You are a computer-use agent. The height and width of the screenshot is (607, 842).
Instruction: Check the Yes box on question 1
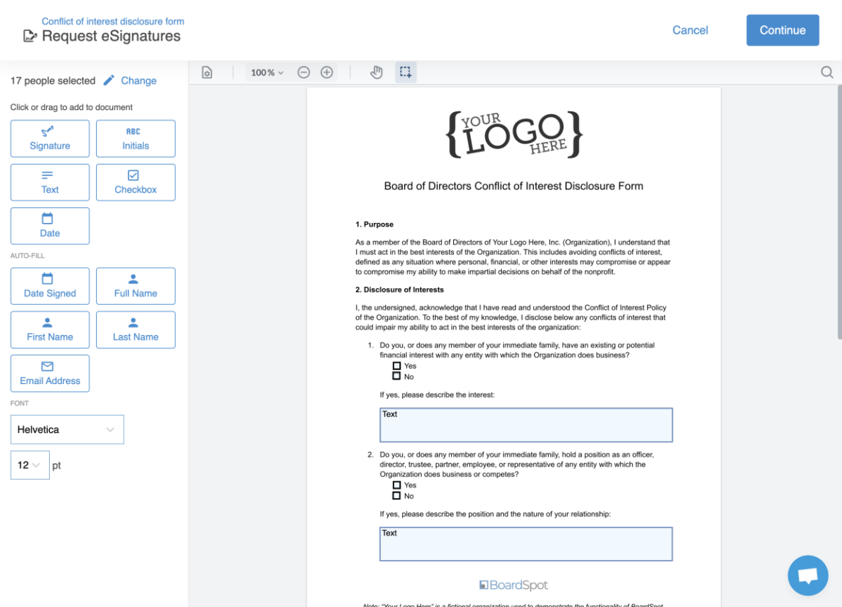396,365
